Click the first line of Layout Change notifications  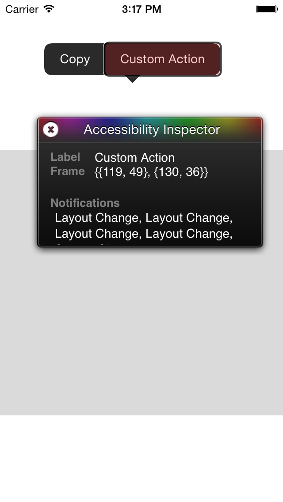(x=144, y=218)
